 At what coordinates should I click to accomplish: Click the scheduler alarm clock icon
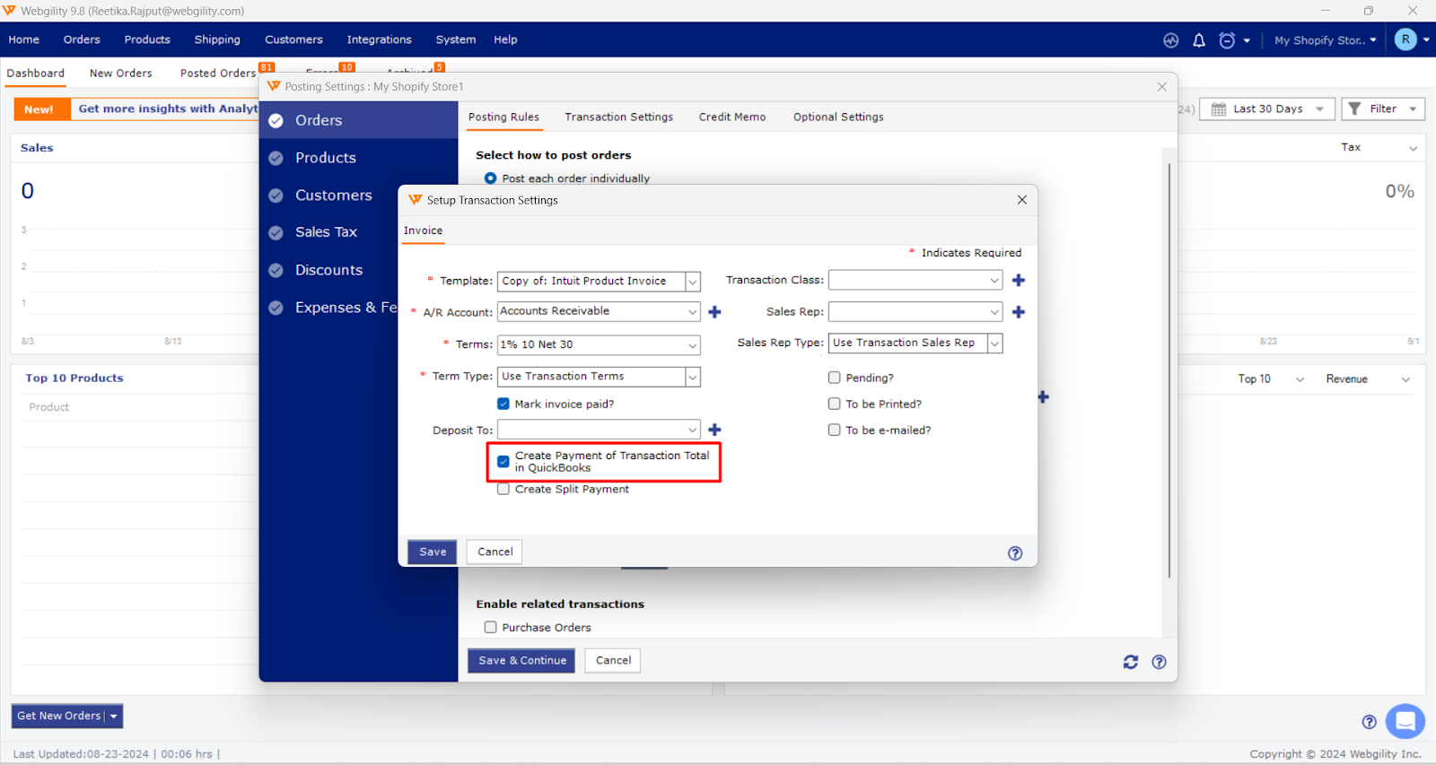tap(1227, 40)
